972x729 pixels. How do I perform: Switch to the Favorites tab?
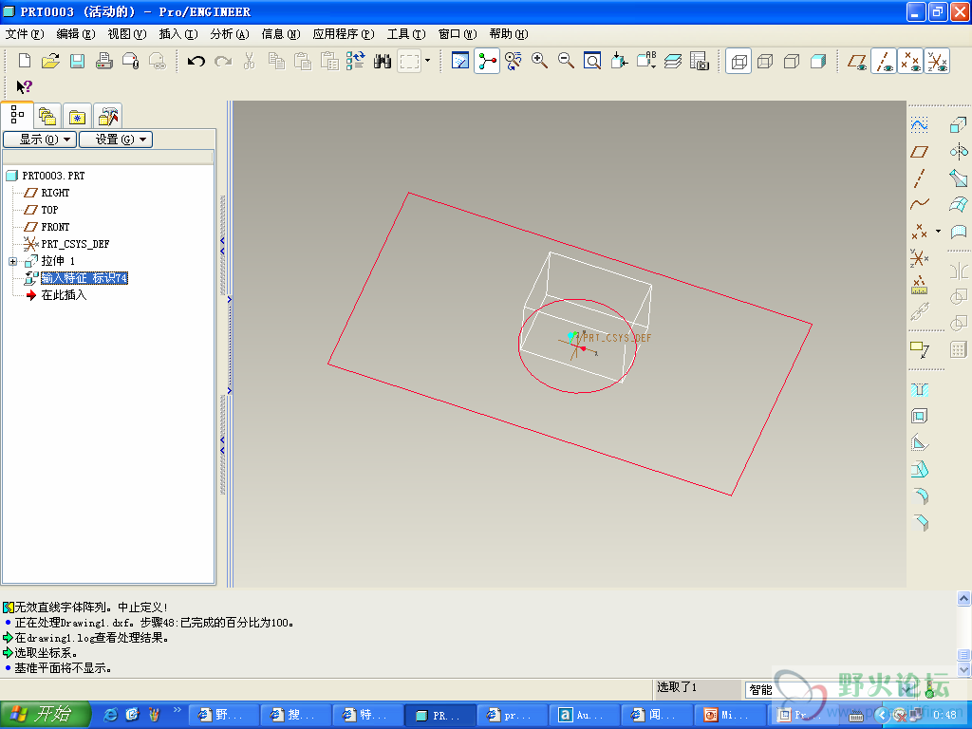77,116
